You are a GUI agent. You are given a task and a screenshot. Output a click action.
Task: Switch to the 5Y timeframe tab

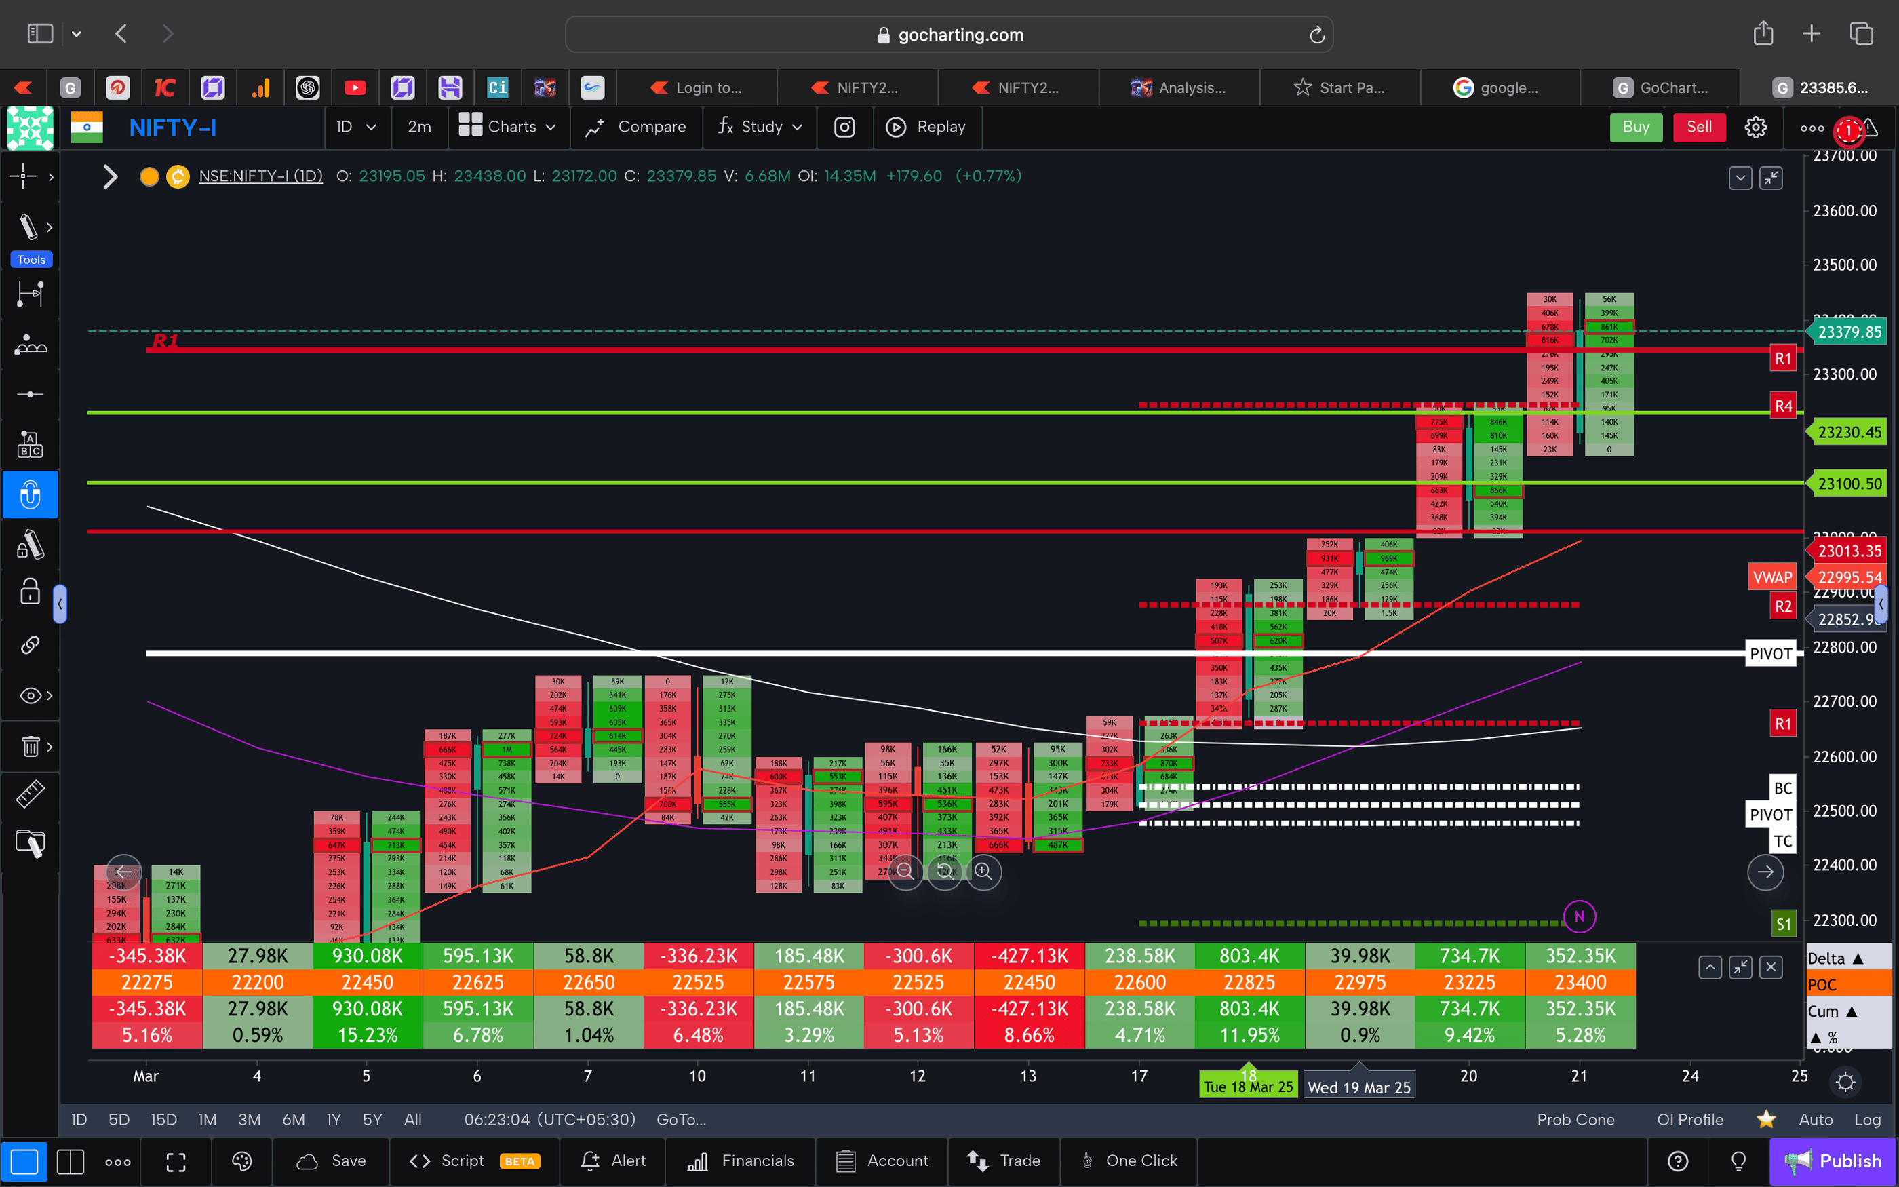tap(372, 1119)
